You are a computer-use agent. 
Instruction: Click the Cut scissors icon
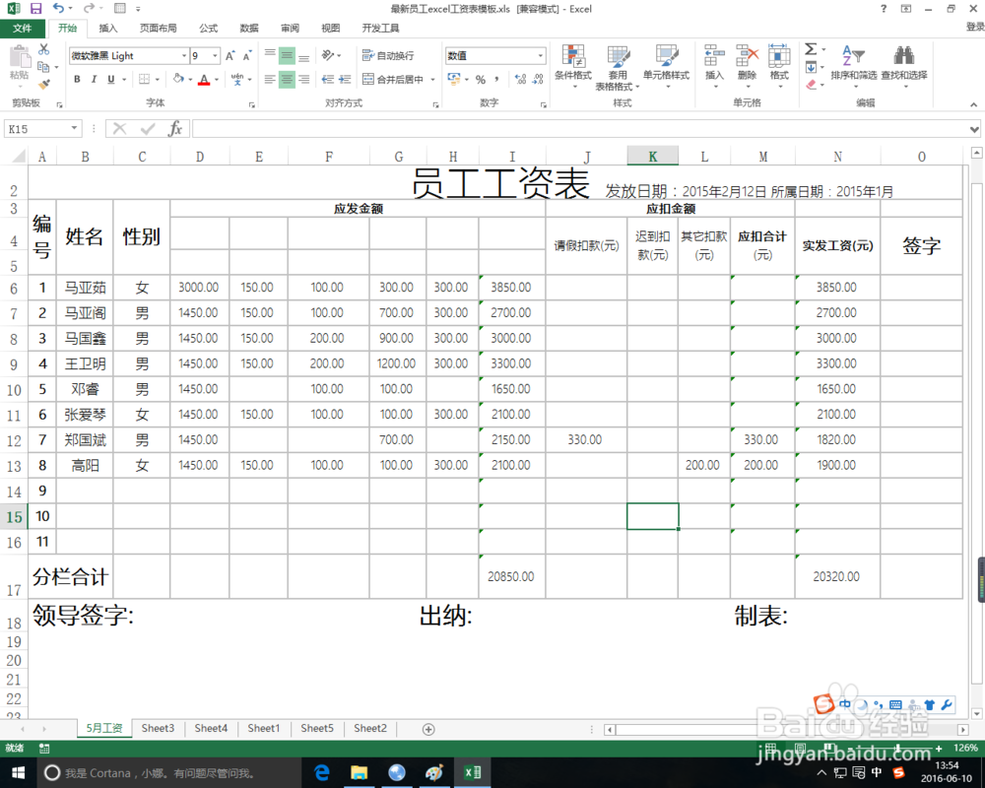43,49
